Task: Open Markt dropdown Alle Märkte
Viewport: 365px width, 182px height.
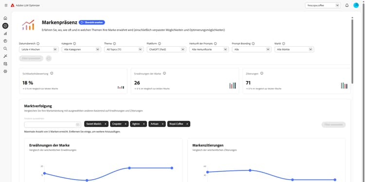Action: pos(294,49)
